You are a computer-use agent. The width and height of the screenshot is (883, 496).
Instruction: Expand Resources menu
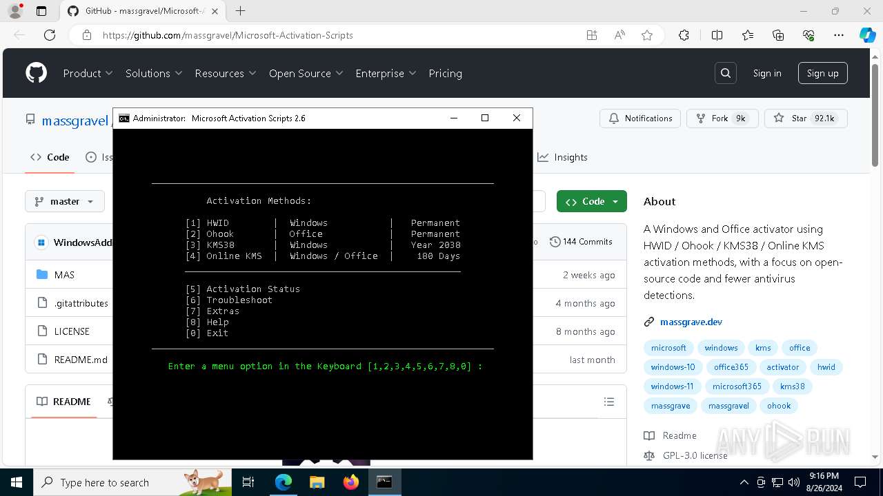coord(226,73)
